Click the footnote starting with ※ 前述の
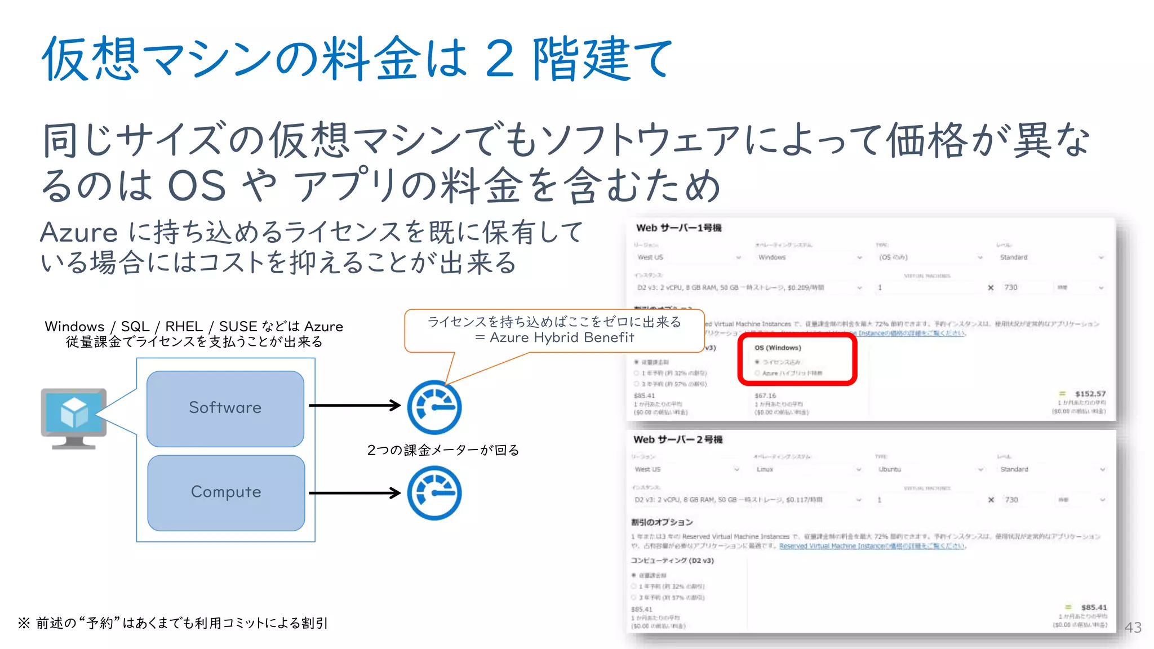 click(x=172, y=623)
